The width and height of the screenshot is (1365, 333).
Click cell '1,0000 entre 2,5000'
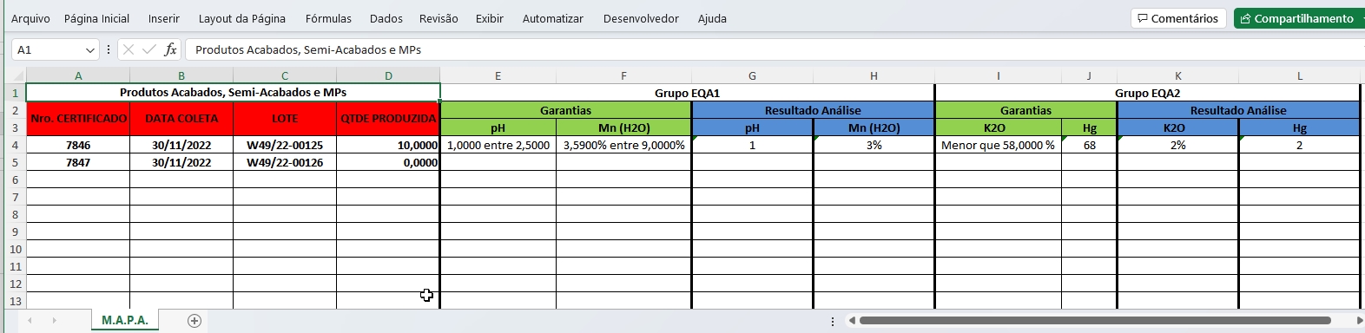[x=498, y=145]
